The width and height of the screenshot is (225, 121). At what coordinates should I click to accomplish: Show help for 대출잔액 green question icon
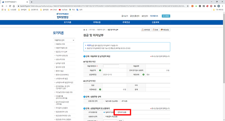pyautogui.click(x=100, y=70)
